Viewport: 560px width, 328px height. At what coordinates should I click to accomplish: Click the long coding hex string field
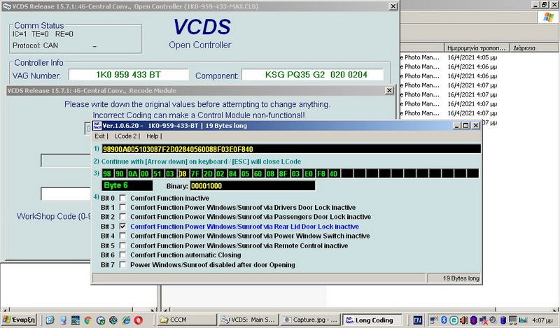pos(291,149)
